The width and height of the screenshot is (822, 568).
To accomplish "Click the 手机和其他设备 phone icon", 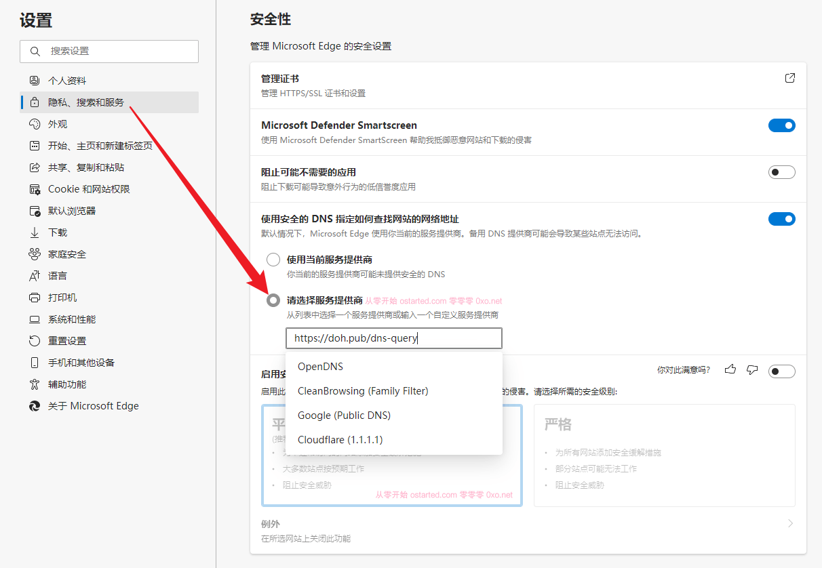I will tap(35, 363).
